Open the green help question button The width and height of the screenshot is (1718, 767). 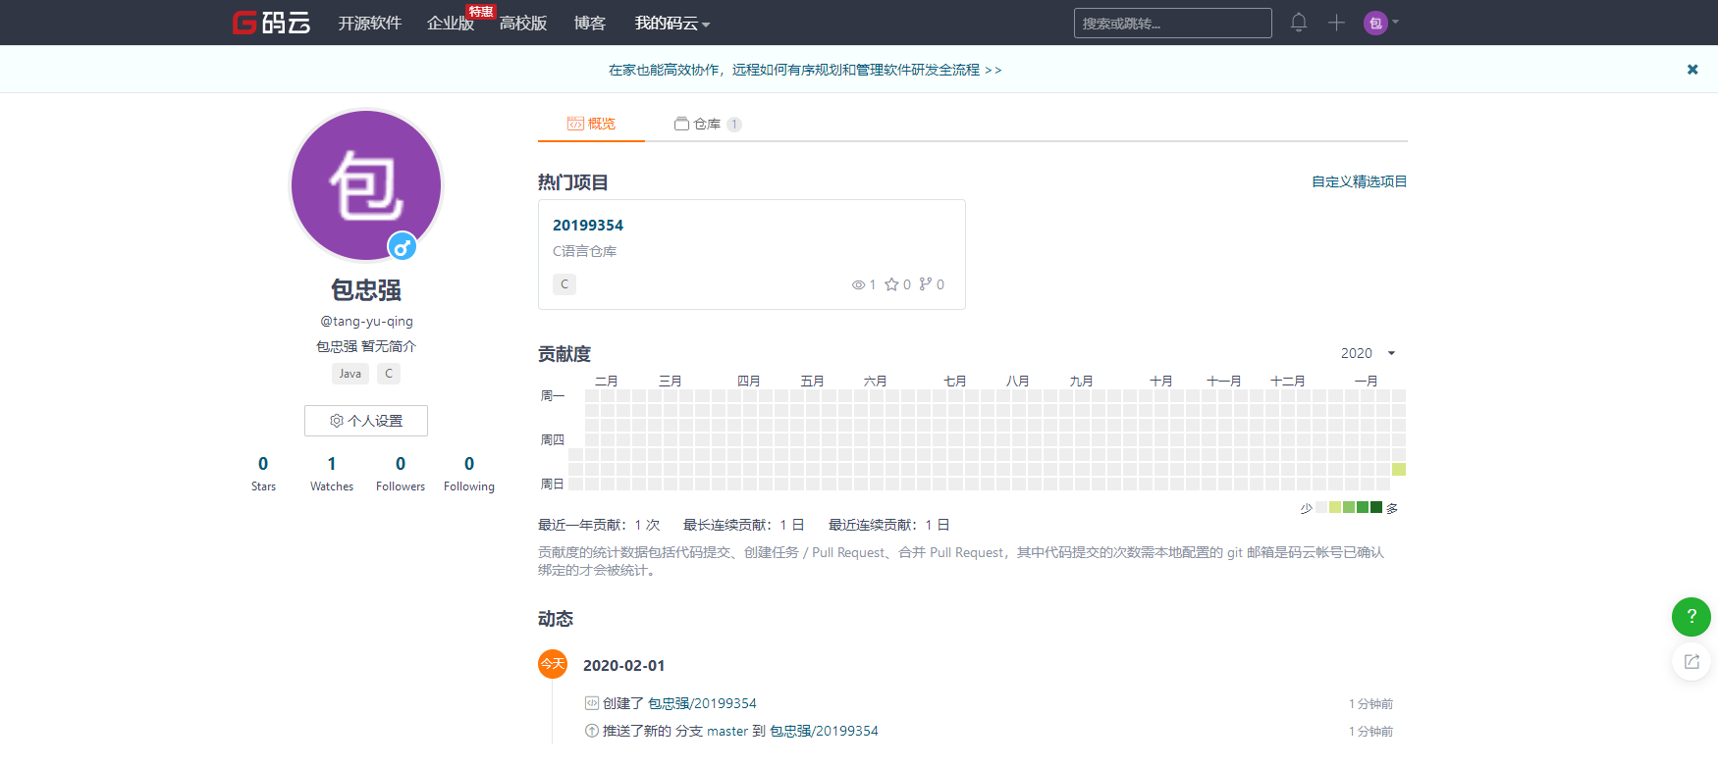click(x=1691, y=617)
